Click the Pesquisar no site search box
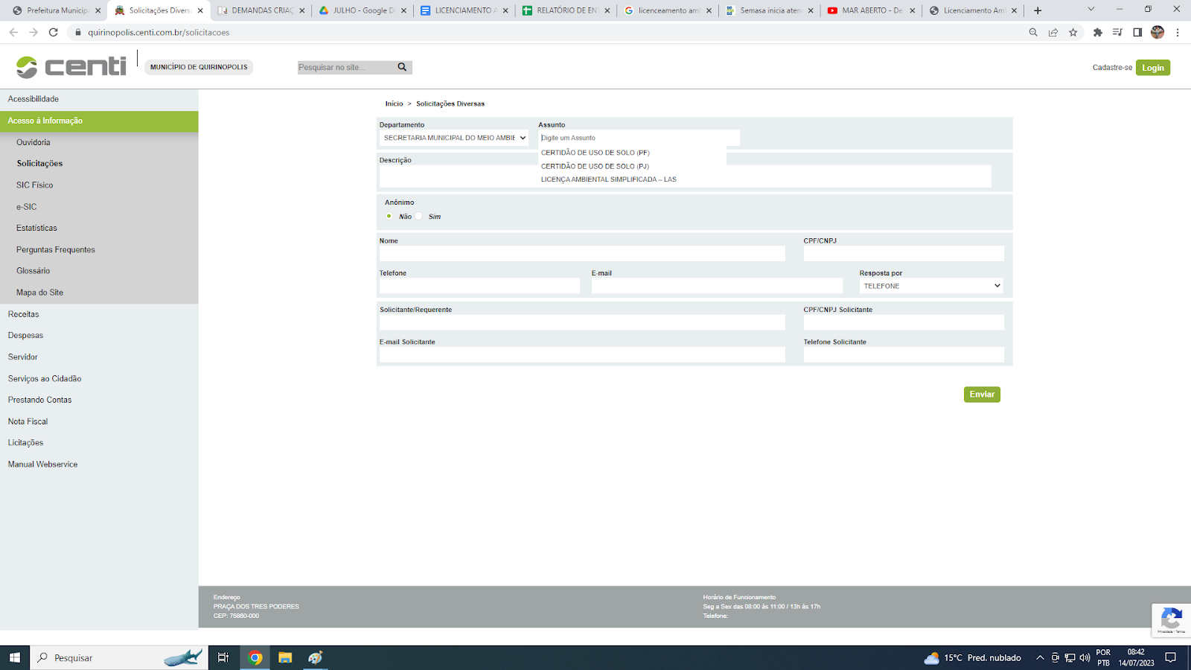Viewport: 1191px width, 670px height. 346,67
